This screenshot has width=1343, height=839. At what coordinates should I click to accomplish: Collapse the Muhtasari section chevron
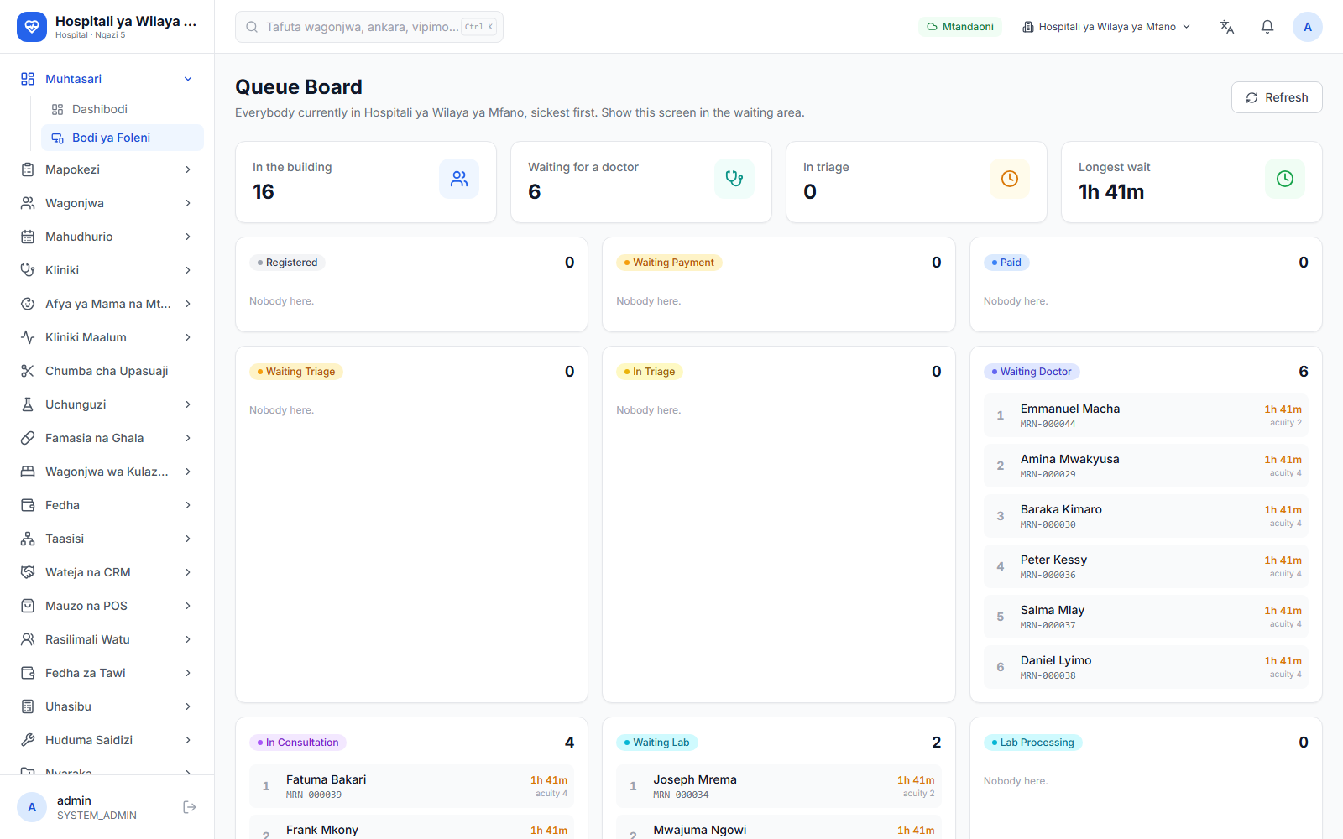click(x=188, y=79)
